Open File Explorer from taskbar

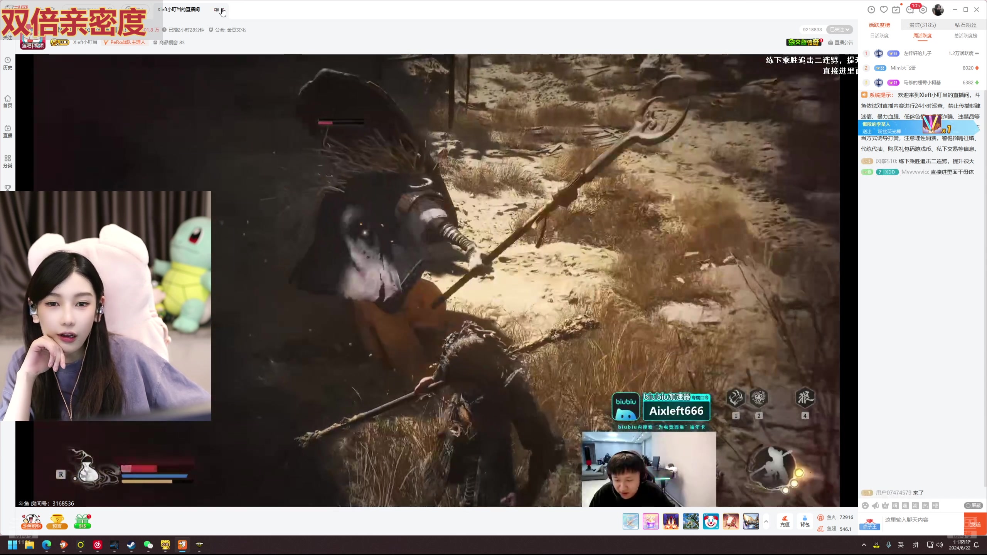point(30,545)
